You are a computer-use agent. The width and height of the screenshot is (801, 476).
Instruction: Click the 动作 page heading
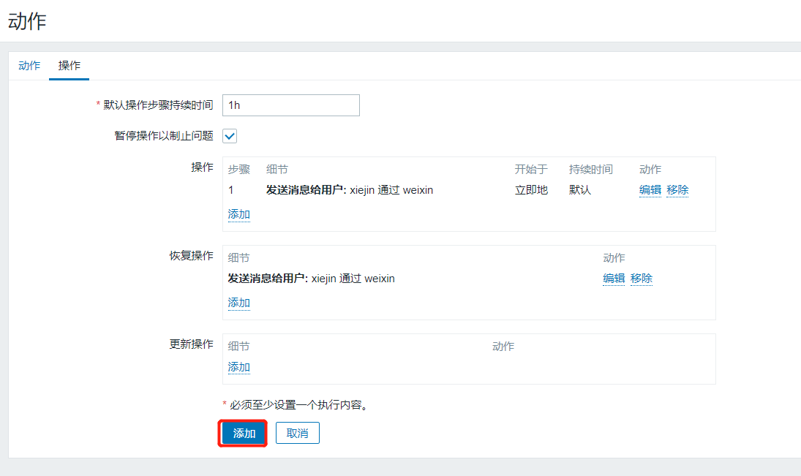[27, 21]
